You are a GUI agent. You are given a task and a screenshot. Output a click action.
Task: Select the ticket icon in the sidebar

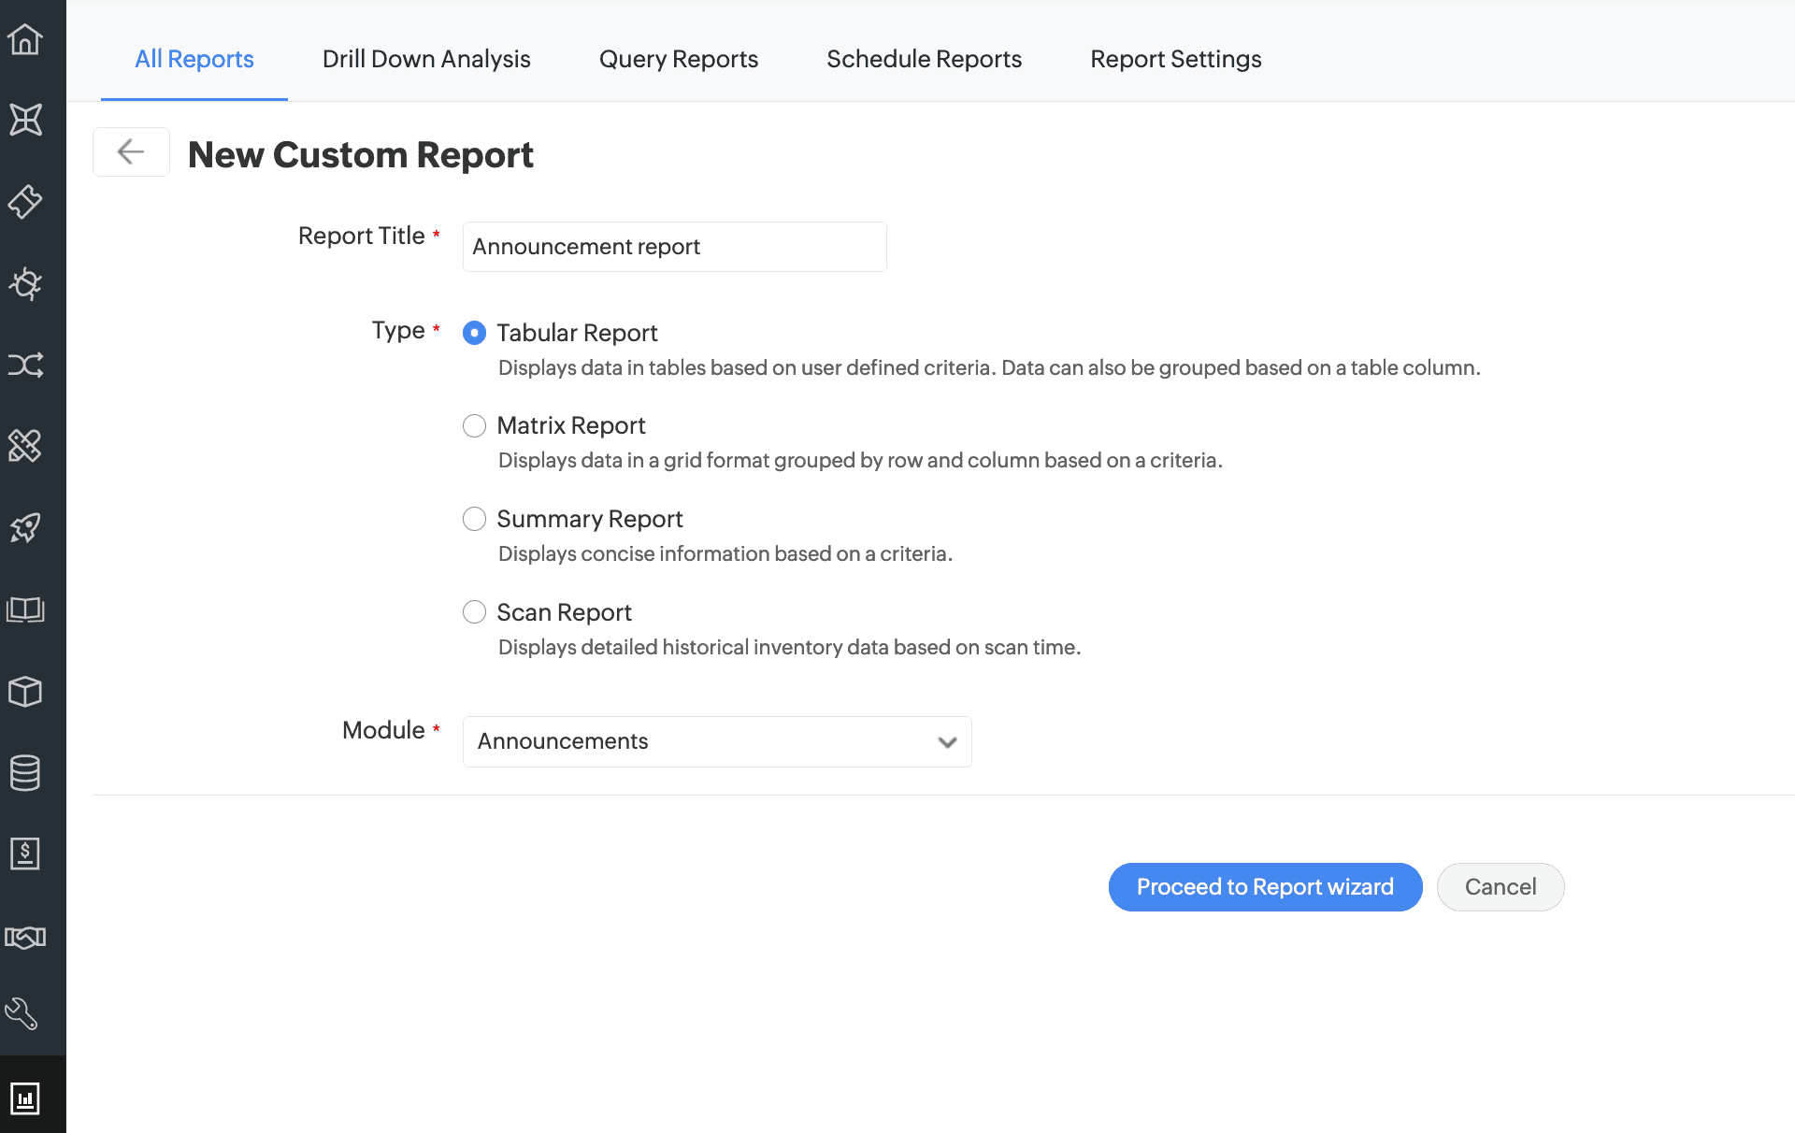[25, 202]
